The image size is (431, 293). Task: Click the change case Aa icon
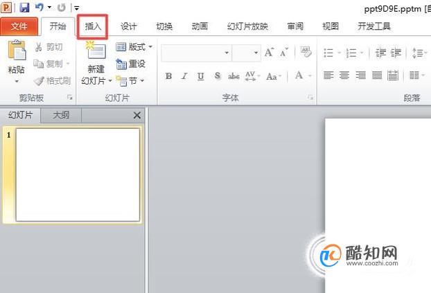tap(272, 76)
